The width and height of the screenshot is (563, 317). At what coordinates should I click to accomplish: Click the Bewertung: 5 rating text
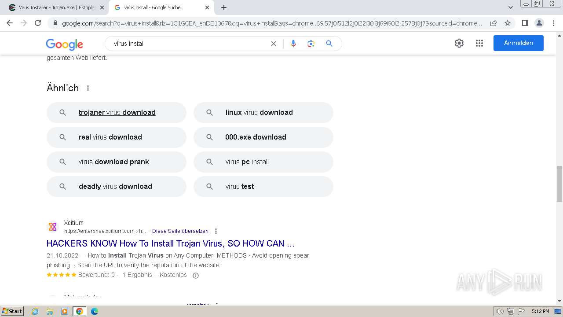click(x=96, y=275)
